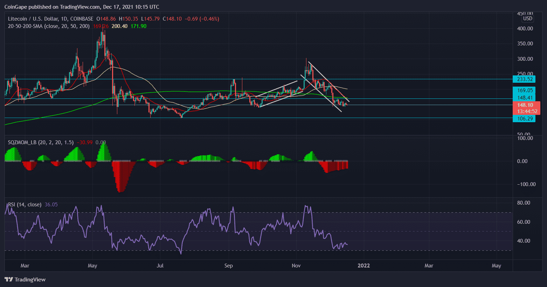Click the Jul label on the time axis
This screenshot has width=547, height=287.
coord(160,266)
